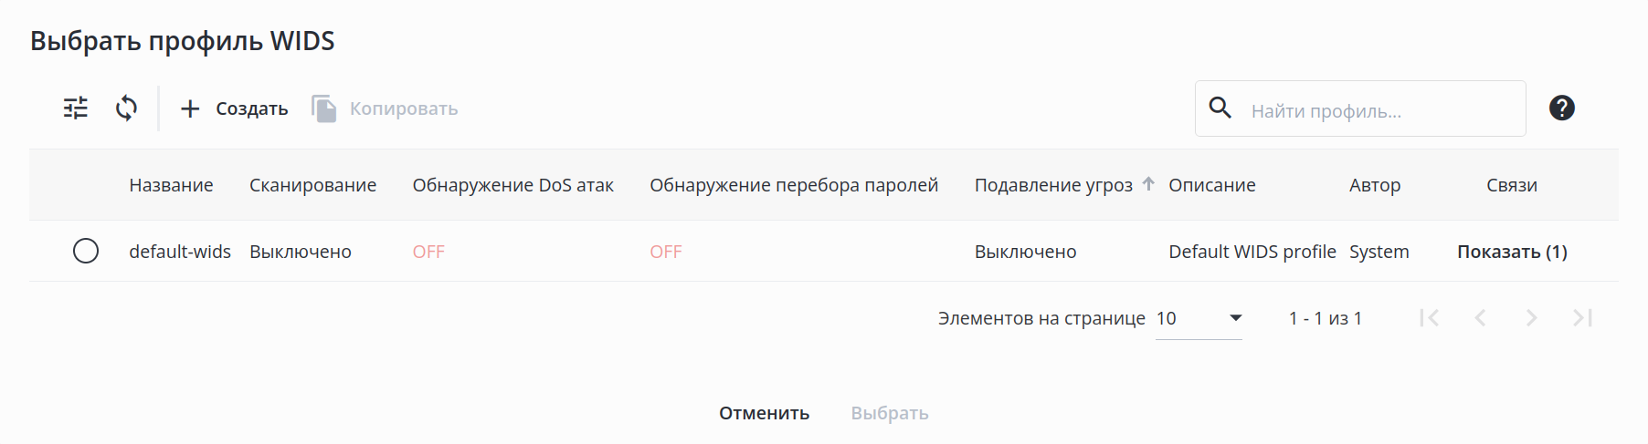Click the Обнаружение DoS атак header
The height and width of the screenshot is (444, 1648).
click(x=512, y=185)
